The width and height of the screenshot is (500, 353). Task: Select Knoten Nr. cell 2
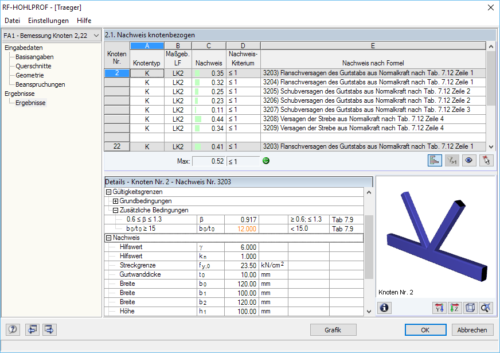click(117, 73)
